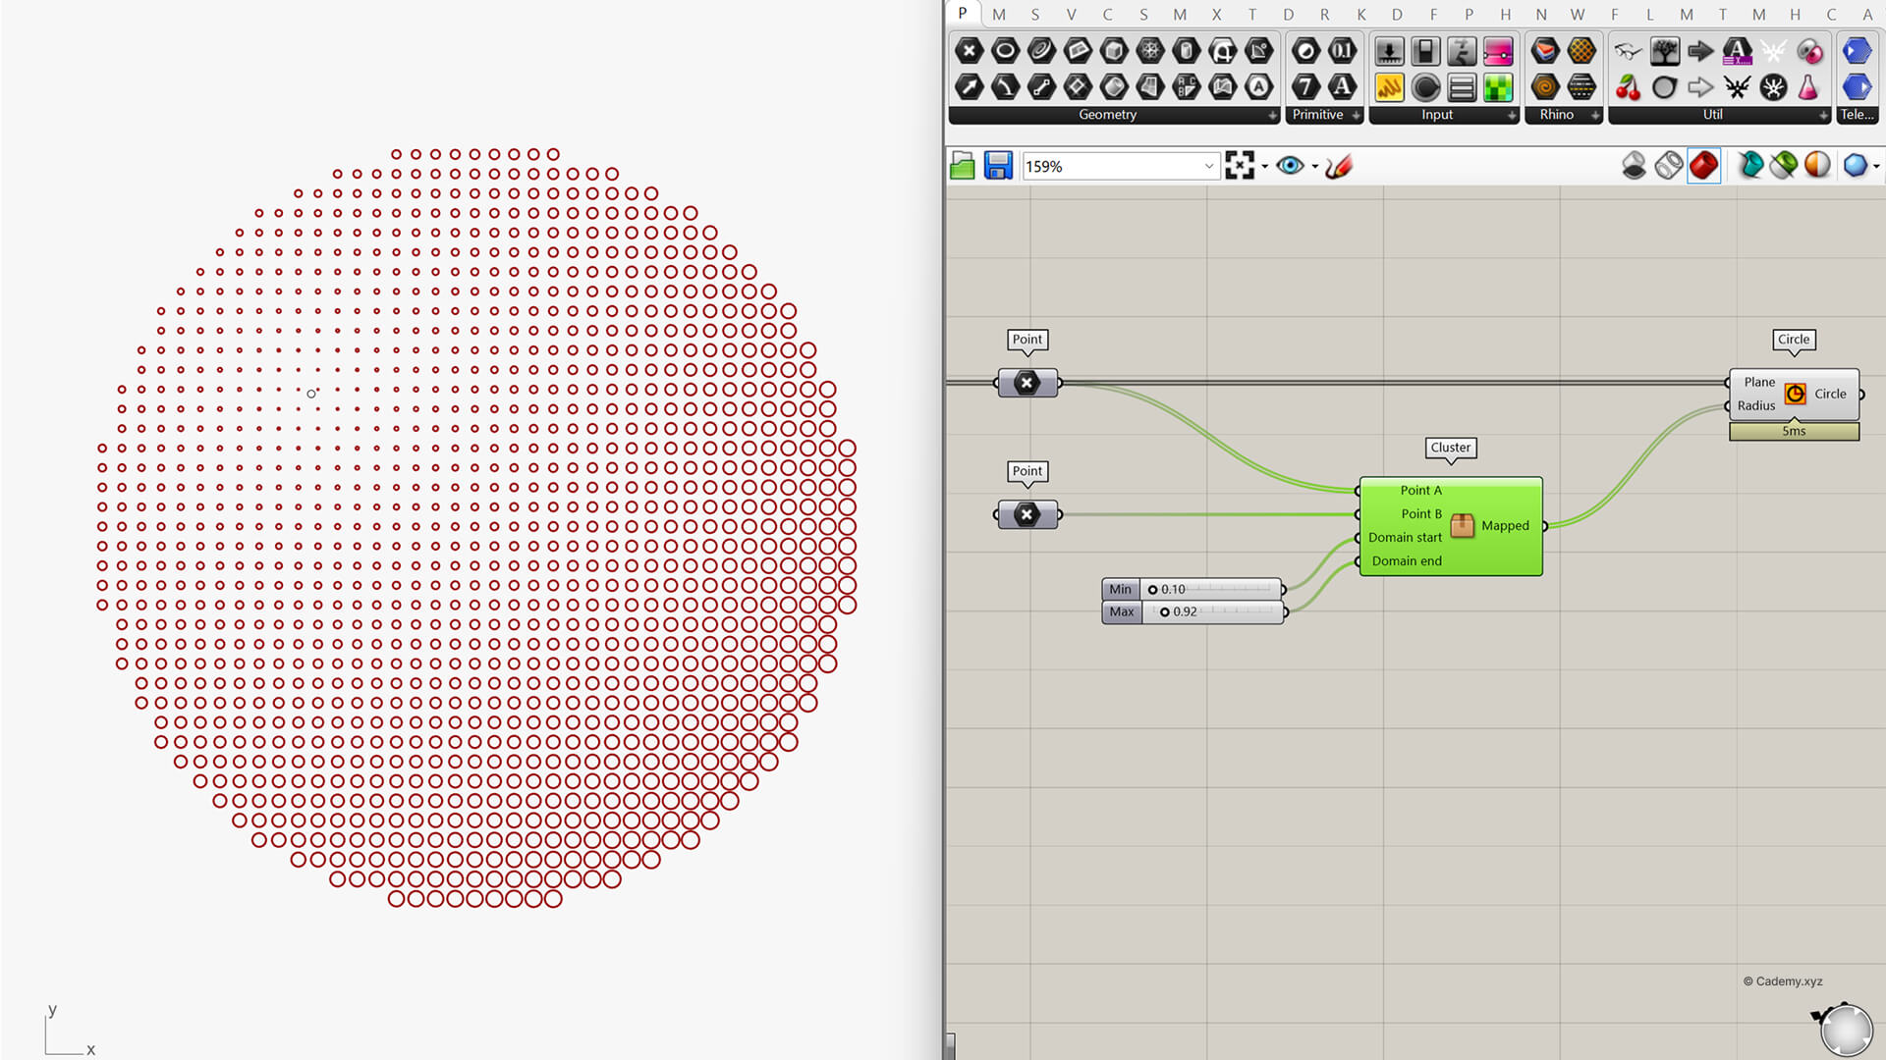Switch to the P ribbon tab
The height and width of the screenshot is (1060, 1886).
tap(963, 13)
